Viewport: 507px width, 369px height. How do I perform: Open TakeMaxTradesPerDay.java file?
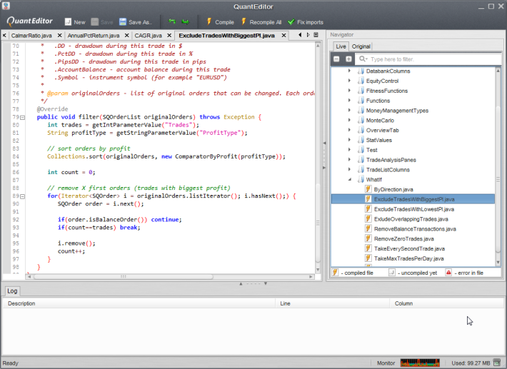(x=408, y=258)
